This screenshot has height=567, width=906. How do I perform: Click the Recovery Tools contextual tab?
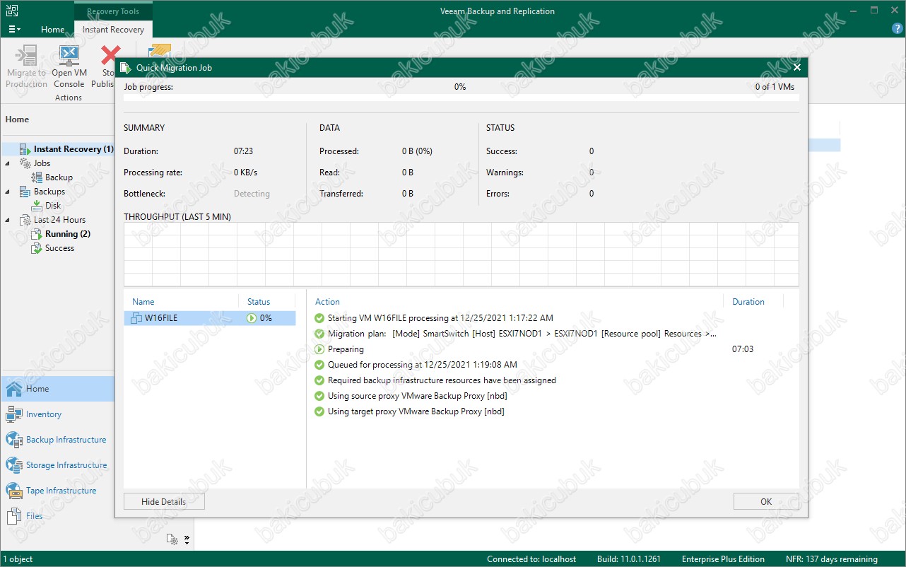coord(113,11)
